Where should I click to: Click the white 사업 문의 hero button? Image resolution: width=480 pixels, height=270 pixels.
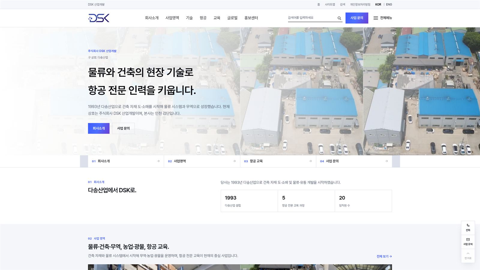123,128
